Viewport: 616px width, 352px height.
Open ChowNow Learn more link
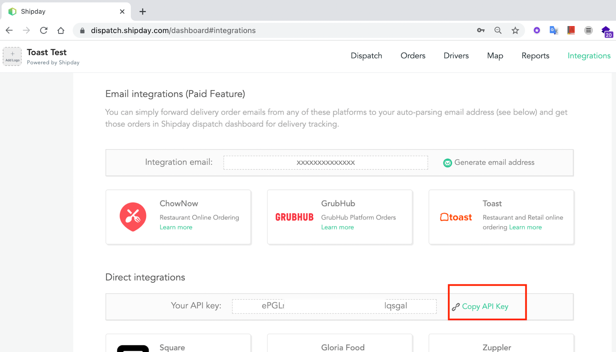point(176,227)
